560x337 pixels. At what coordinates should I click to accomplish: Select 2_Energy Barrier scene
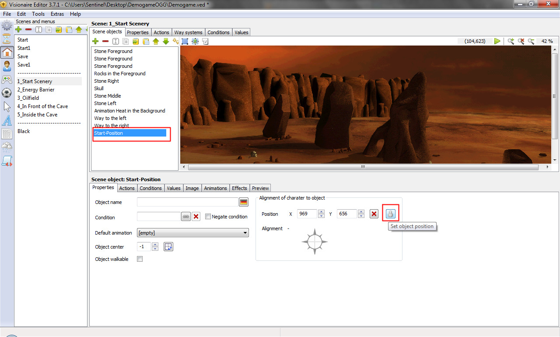point(36,90)
